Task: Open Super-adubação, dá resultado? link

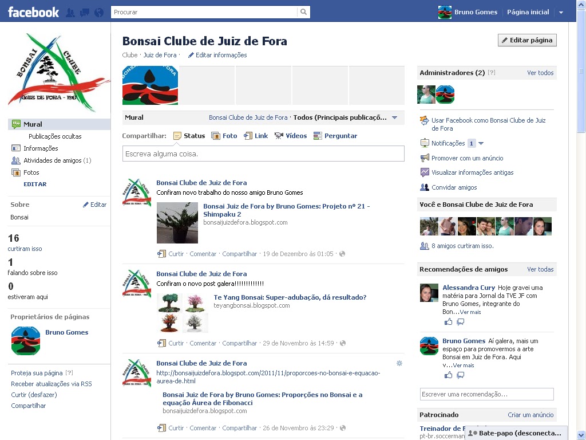Action: pos(290,297)
